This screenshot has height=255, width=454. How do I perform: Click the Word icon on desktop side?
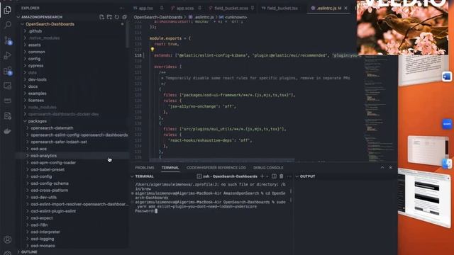pyautogui.click(x=447, y=76)
